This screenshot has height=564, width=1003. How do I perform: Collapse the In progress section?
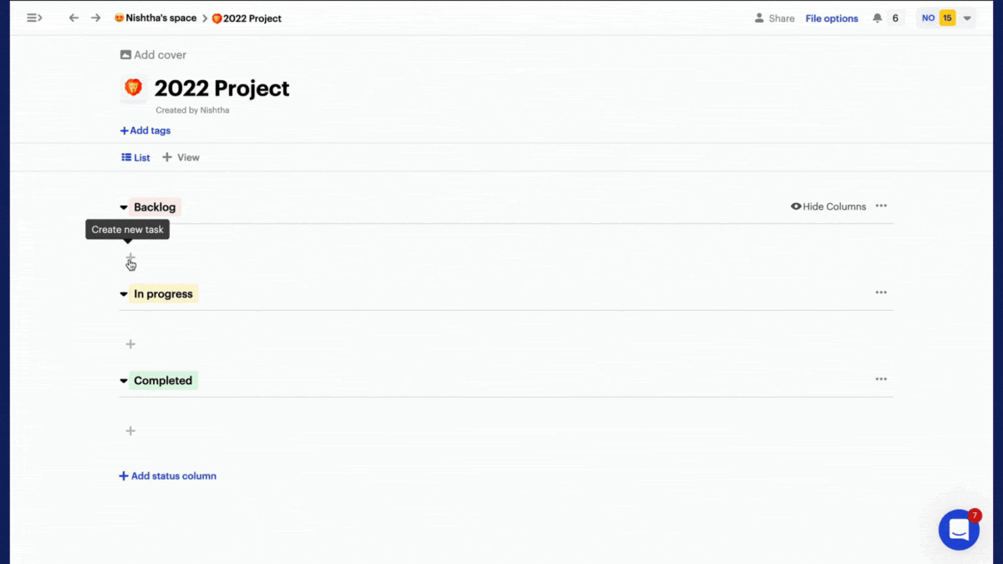[124, 294]
